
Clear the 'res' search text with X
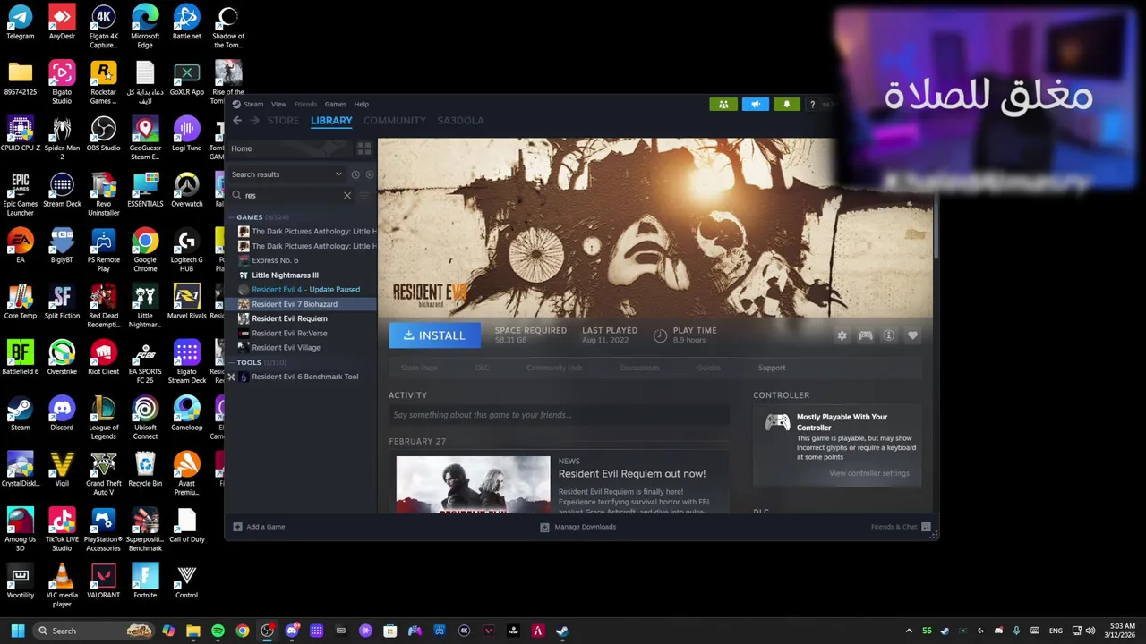(347, 195)
